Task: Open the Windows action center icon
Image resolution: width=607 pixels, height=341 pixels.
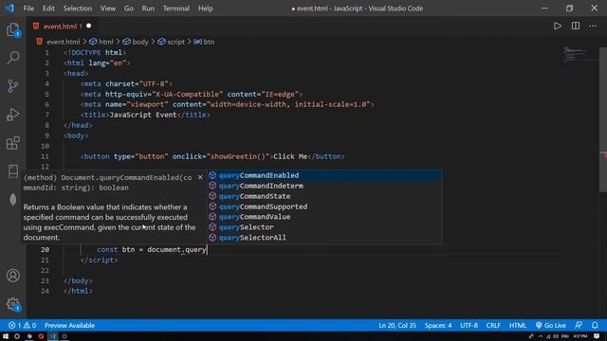Action: click(597, 336)
